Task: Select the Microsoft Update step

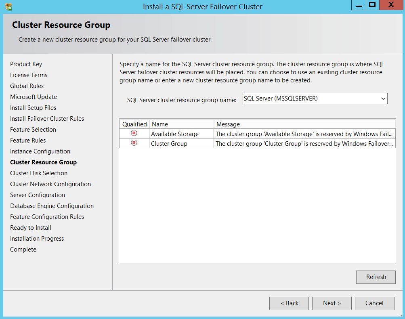Action: click(x=34, y=97)
